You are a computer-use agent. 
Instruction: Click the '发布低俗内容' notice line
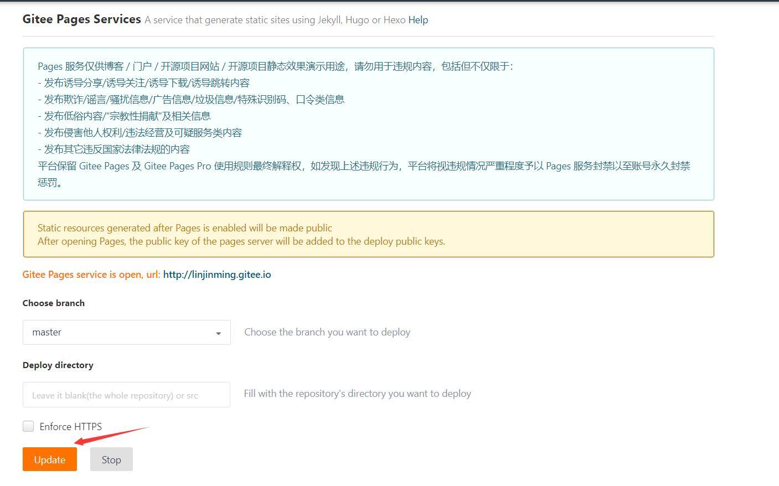[x=124, y=116]
